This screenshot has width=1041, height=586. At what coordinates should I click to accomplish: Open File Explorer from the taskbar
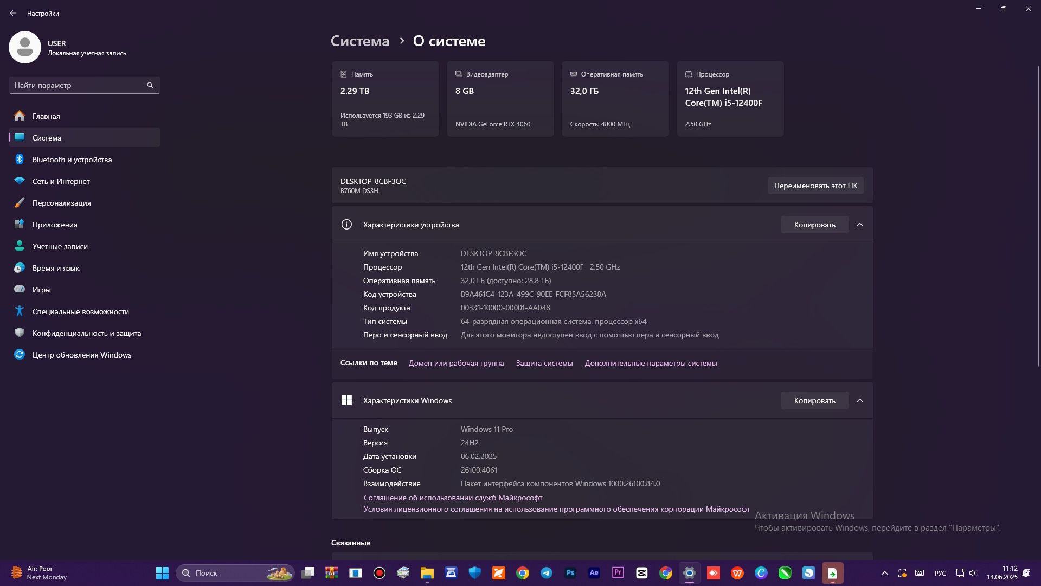[x=427, y=573]
